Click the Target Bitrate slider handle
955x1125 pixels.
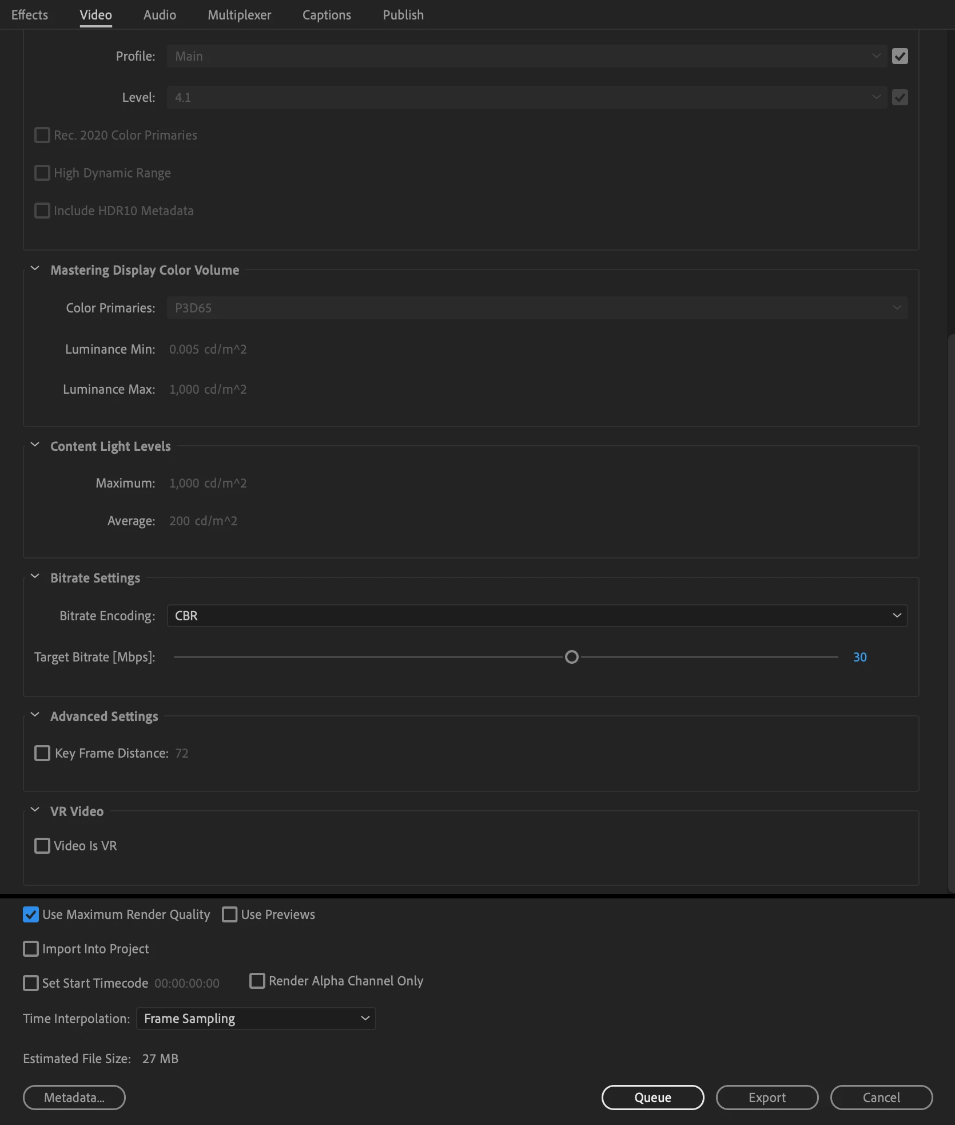pyautogui.click(x=571, y=657)
